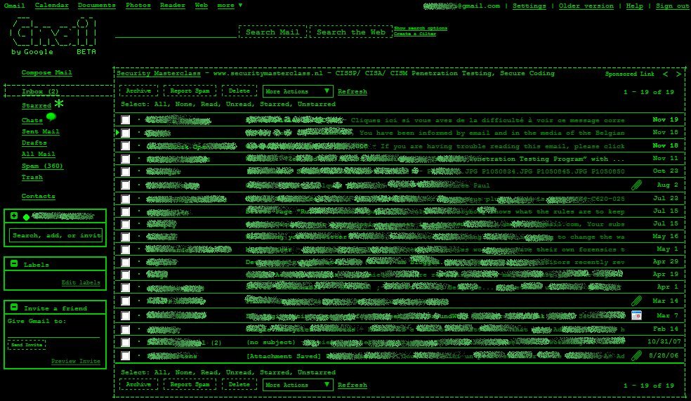Open the Contacts link
This screenshot has width=691, height=401.
tap(39, 197)
